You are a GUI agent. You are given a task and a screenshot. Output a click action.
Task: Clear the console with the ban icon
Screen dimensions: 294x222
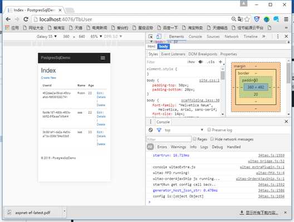click(150, 130)
